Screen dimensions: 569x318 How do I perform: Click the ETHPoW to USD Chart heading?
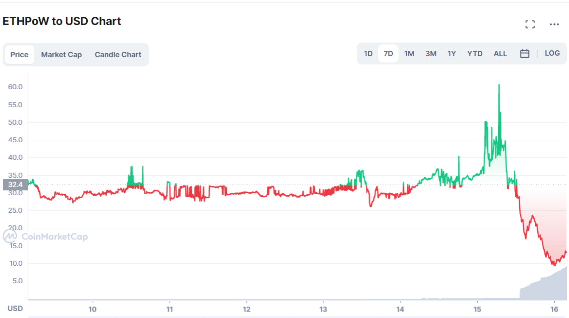pos(62,21)
